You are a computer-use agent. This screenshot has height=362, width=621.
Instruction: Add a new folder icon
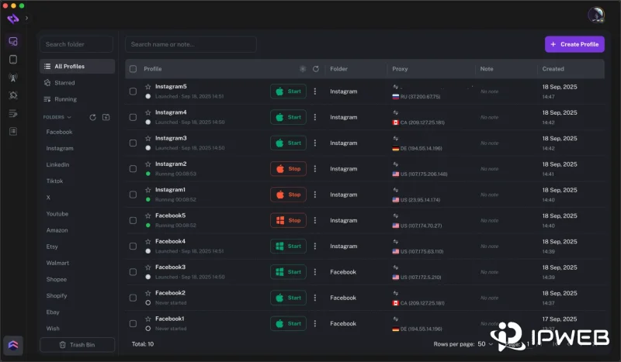106,117
